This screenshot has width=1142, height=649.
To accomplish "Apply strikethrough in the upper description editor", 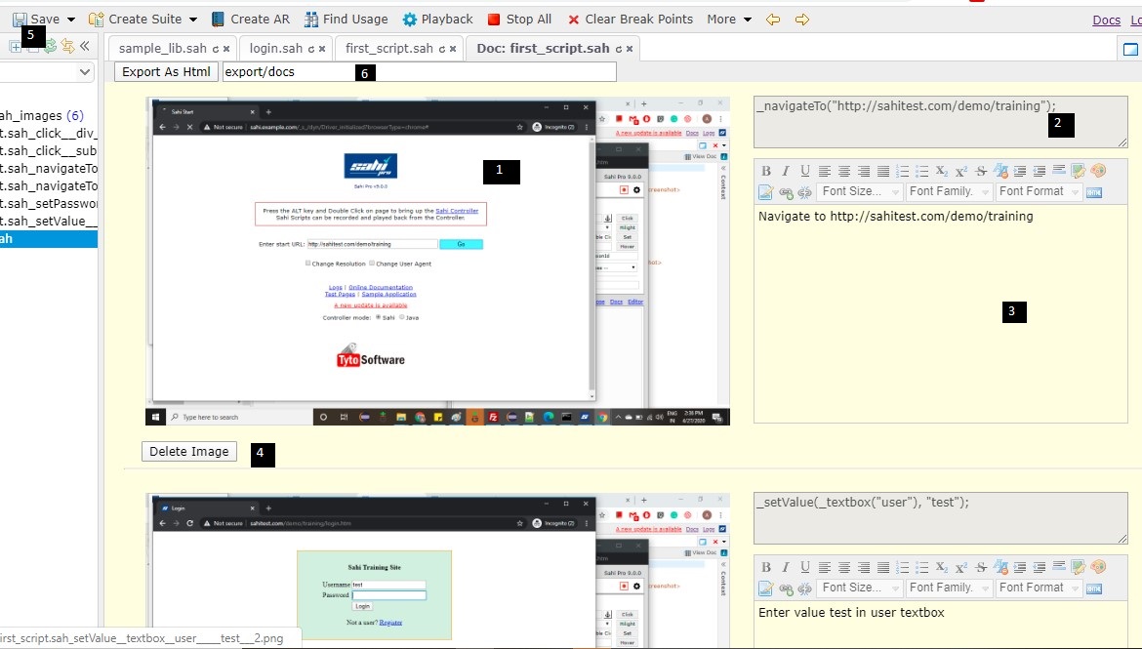I will (981, 172).
